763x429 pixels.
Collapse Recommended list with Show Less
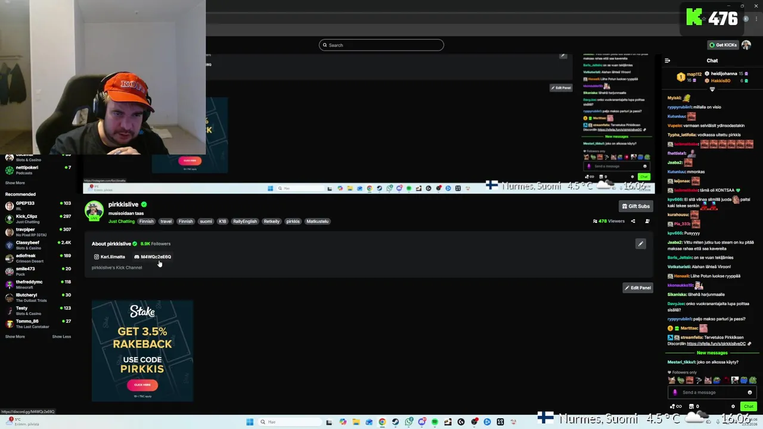61,337
